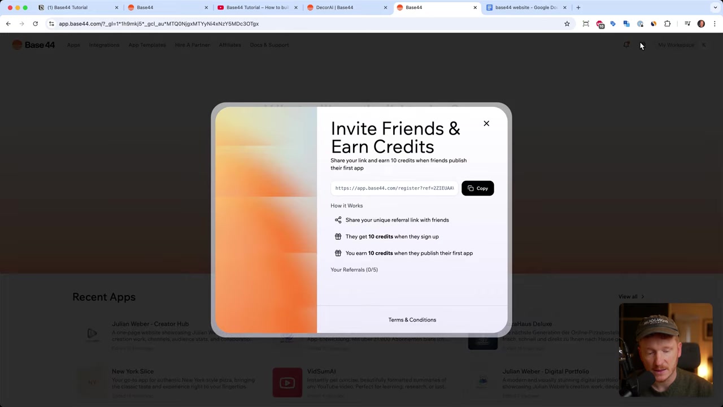
Task: Click the Base44 logo
Action: (x=34, y=45)
